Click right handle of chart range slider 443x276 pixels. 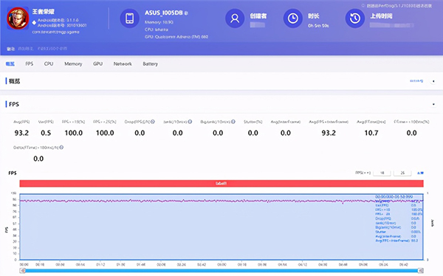pos(421,271)
